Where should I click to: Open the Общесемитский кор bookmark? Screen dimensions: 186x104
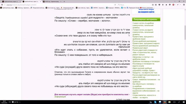point(37,8)
